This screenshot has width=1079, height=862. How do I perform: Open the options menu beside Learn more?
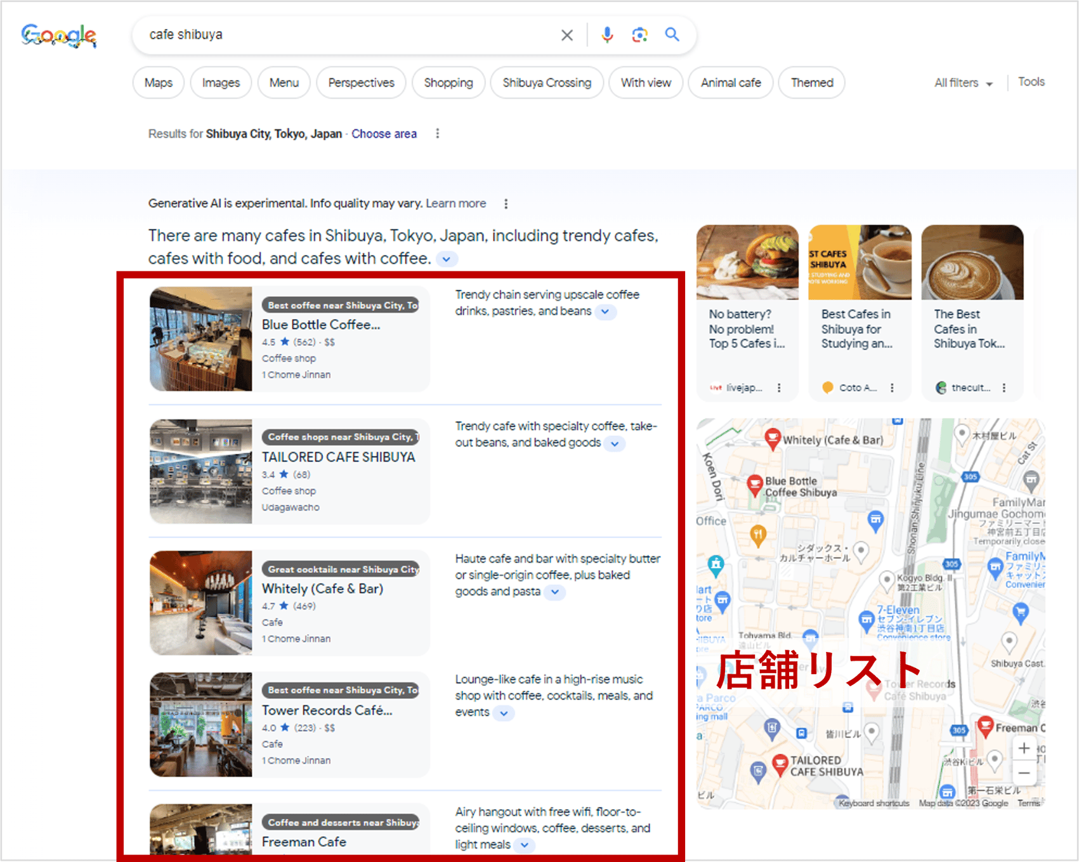tap(506, 204)
